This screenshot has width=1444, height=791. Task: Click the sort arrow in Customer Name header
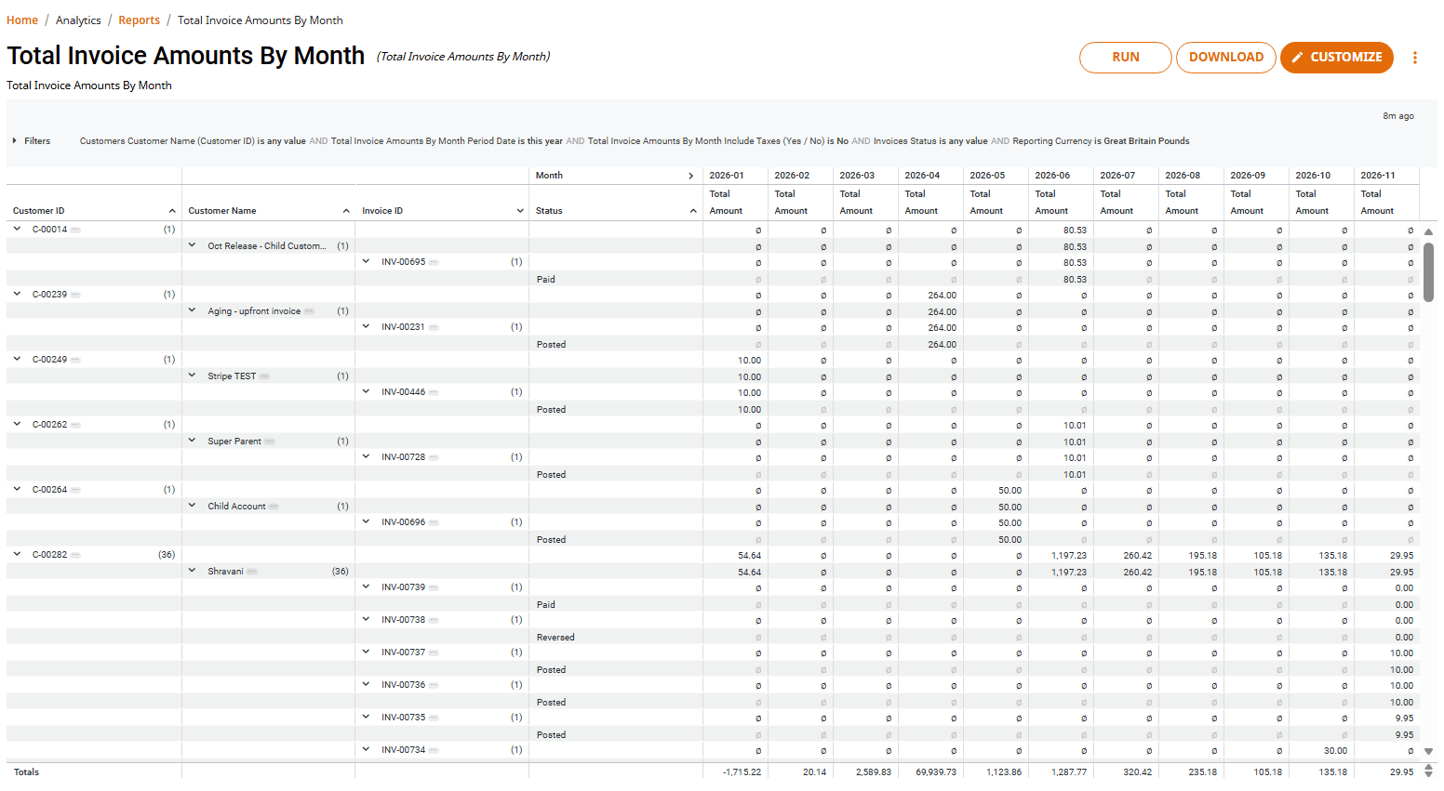click(346, 211)
